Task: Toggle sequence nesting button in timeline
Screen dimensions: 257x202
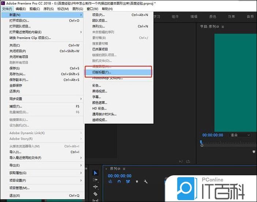Action: (110, 182)
